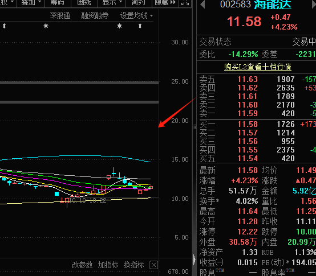Click the 15.00 price axis label
This screenshot has height=276, width=316.
(x=180, y=159)
